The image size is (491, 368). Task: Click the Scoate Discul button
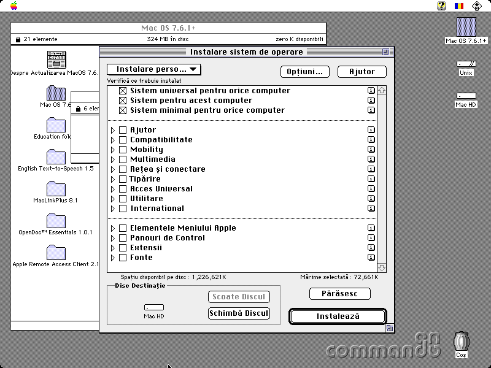point(239,297)
